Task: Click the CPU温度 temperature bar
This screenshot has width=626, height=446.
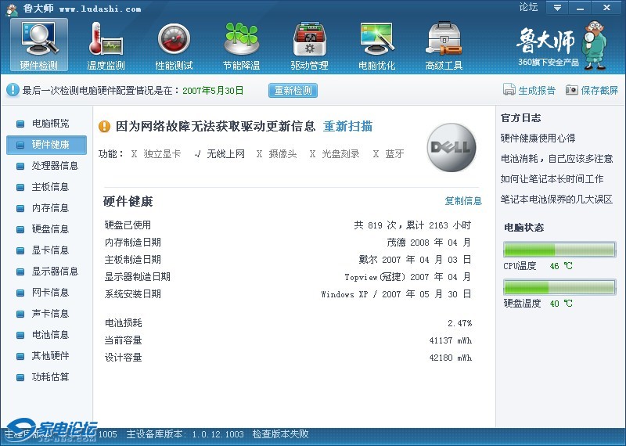Action: (x=559, y=250)
